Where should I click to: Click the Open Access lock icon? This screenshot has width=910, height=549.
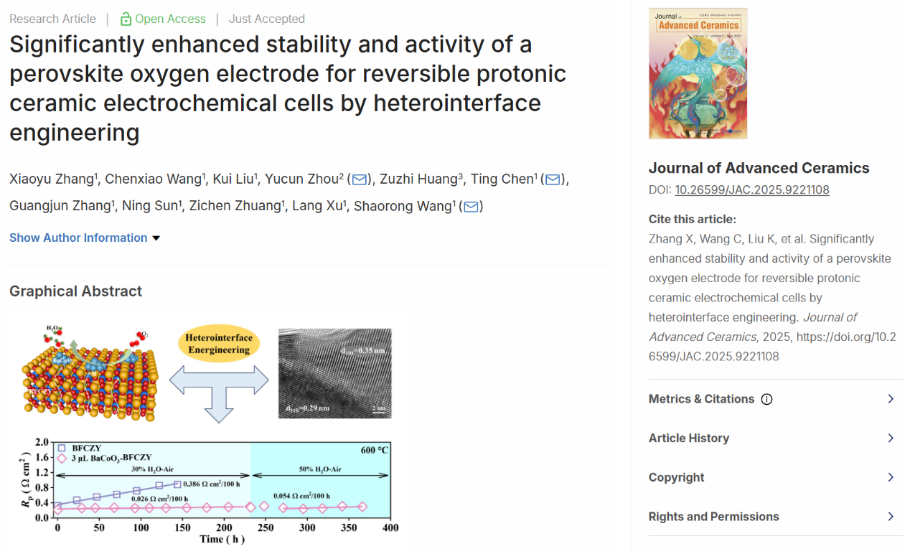(126, 19)
